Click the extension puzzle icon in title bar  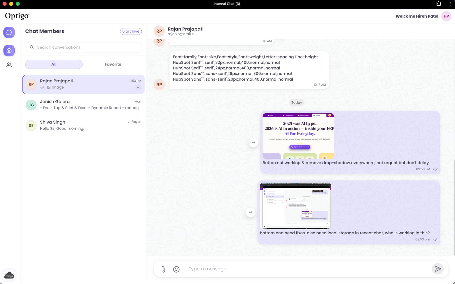click(439, 4)
